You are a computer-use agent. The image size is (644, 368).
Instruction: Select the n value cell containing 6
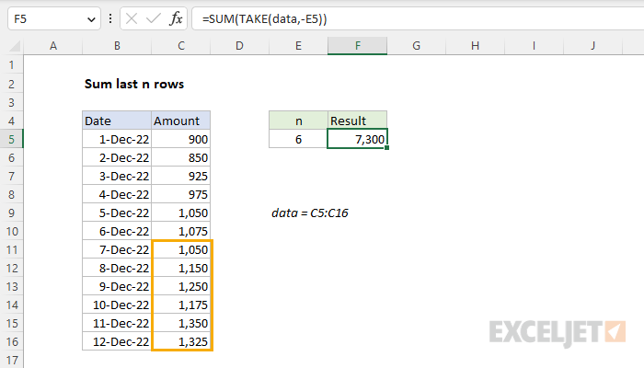[x=298, y=139]
